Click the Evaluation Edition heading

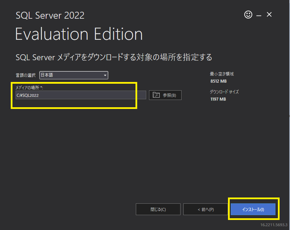pyautogui.click(x=79, y=34)
